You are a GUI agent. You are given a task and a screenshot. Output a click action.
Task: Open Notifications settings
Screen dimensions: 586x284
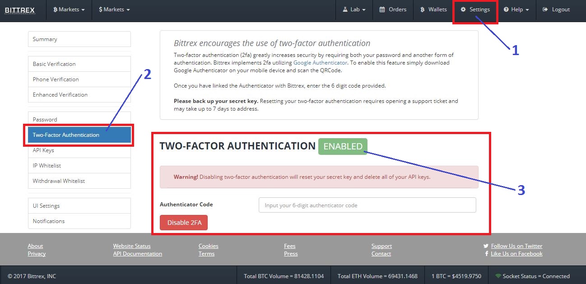[79, 221]
